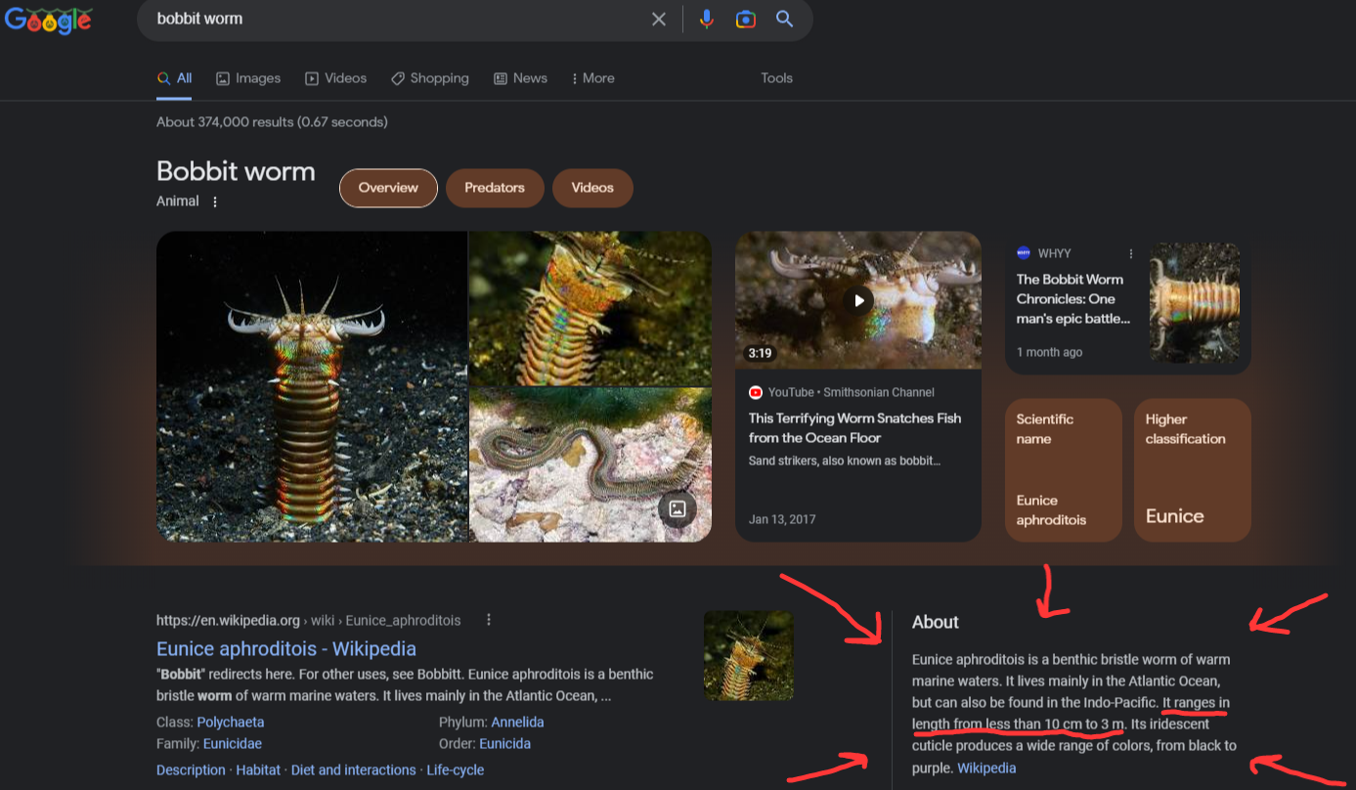Click the Google logo
This screenshot has height=790, width=1356.
pyautogui.click(x=49, y=20)
